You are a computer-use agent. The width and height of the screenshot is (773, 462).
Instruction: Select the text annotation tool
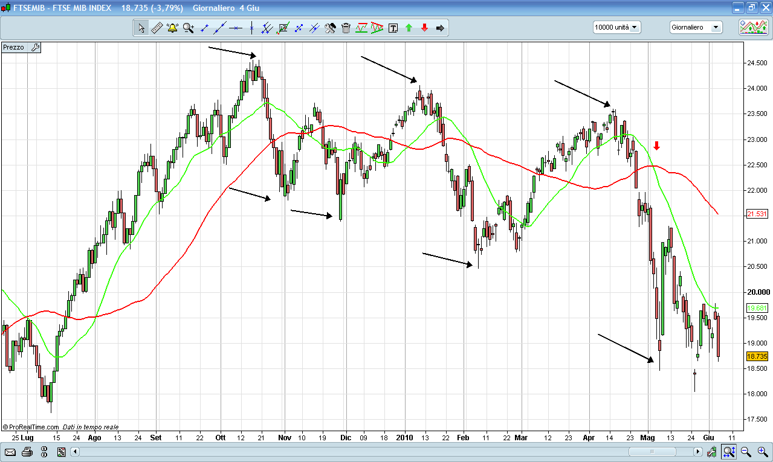pos(393,28)
